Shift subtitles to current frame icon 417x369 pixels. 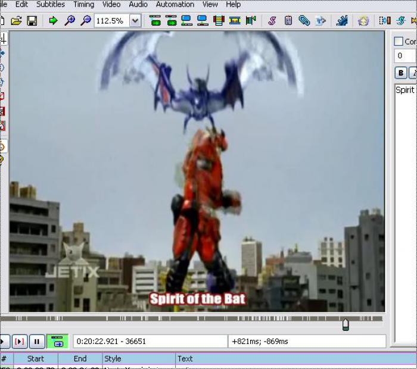click(251, 20)
